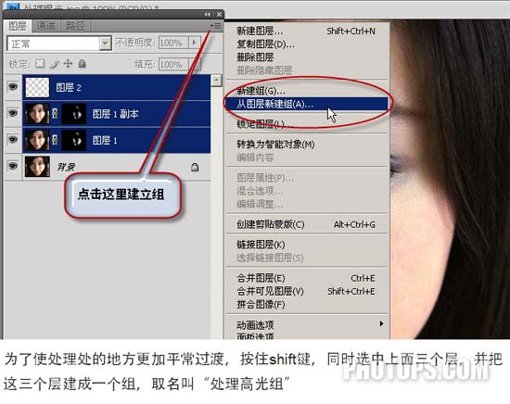510x404 pixels.
Task: Click the padlock icon on 背景 layer
Action: pyautogui.click(x=195, y=167)
